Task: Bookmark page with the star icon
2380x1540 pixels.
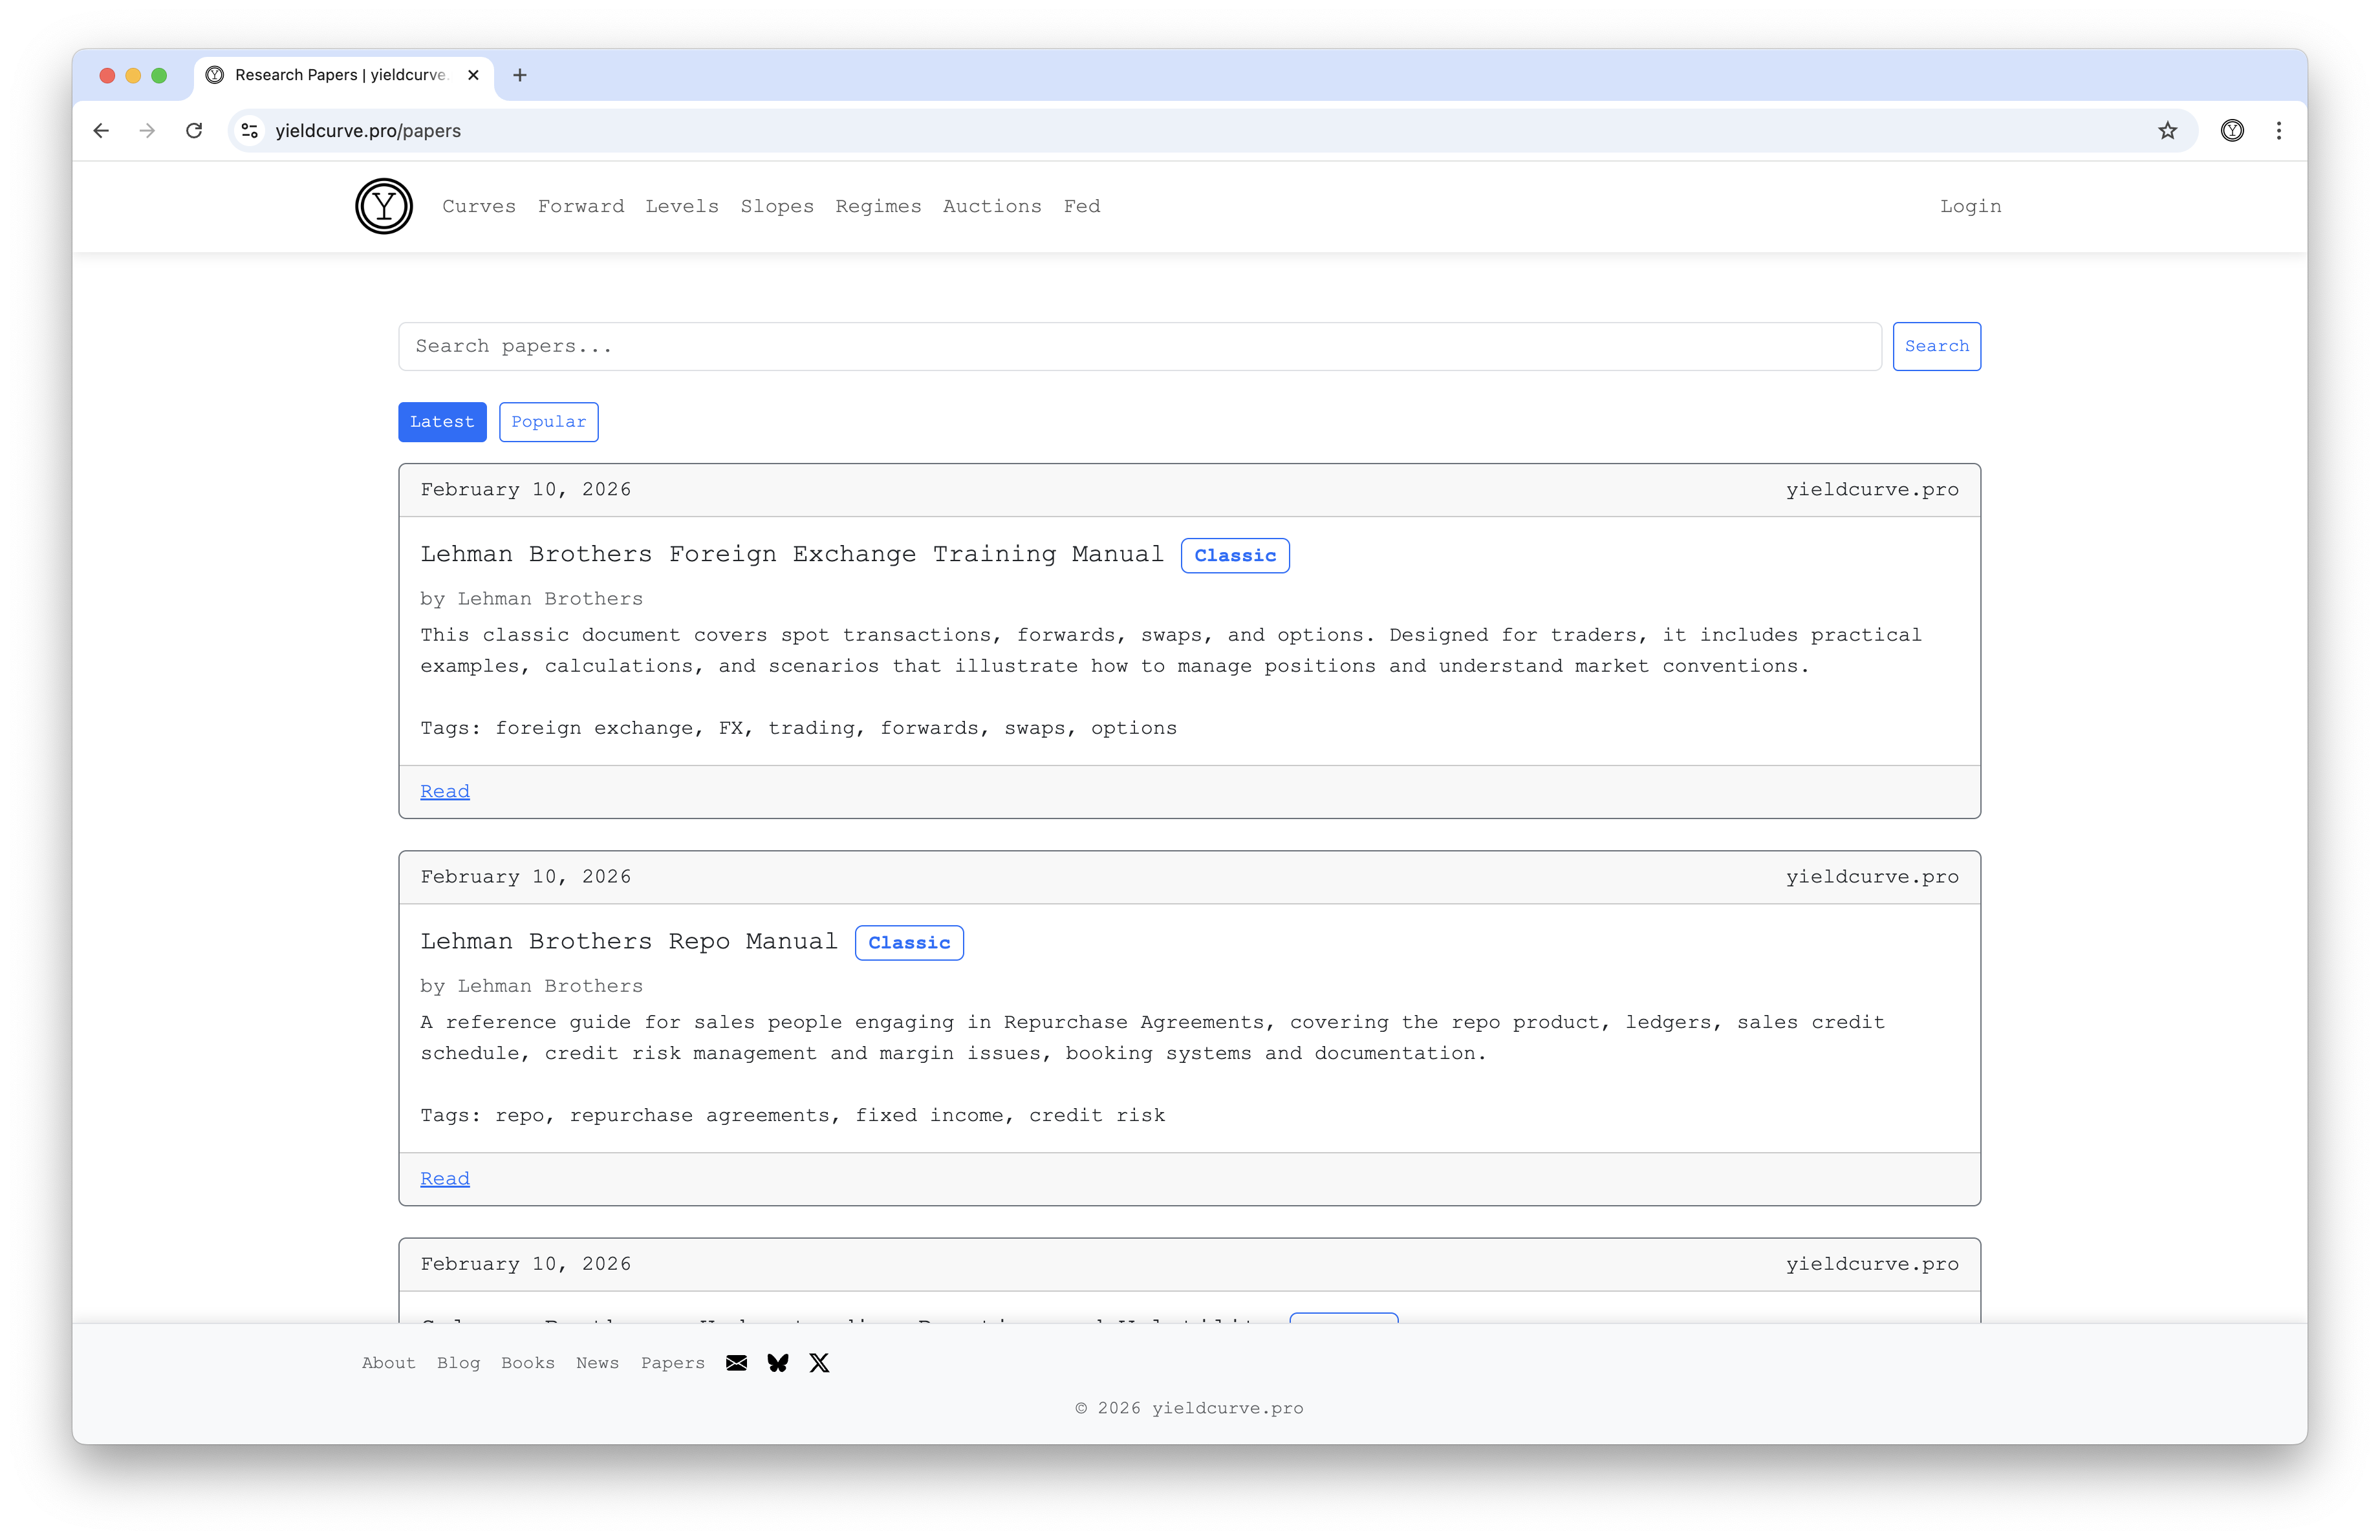Action: coord(2167,131)
